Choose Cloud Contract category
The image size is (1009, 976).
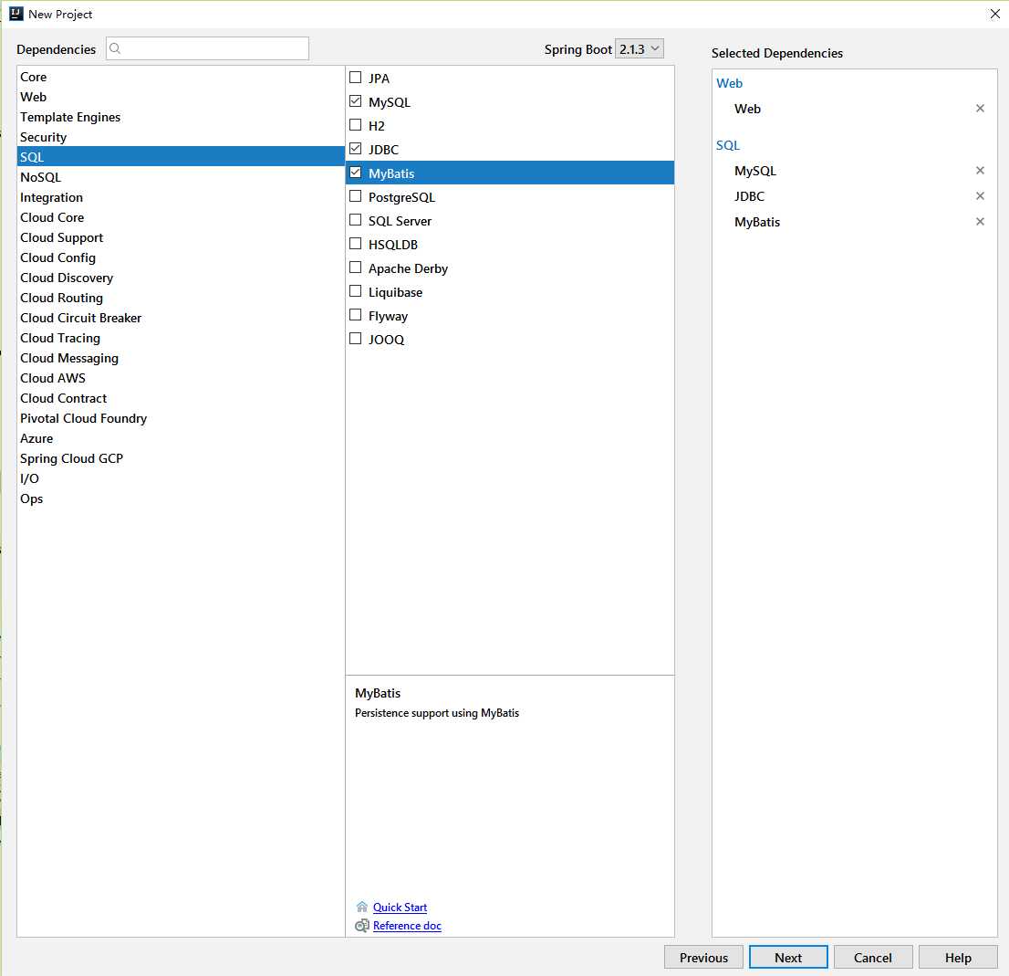tap(181, 398)
